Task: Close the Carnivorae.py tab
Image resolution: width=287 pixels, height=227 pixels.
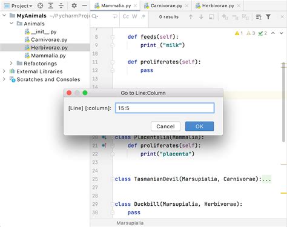Action: [187, 5]
